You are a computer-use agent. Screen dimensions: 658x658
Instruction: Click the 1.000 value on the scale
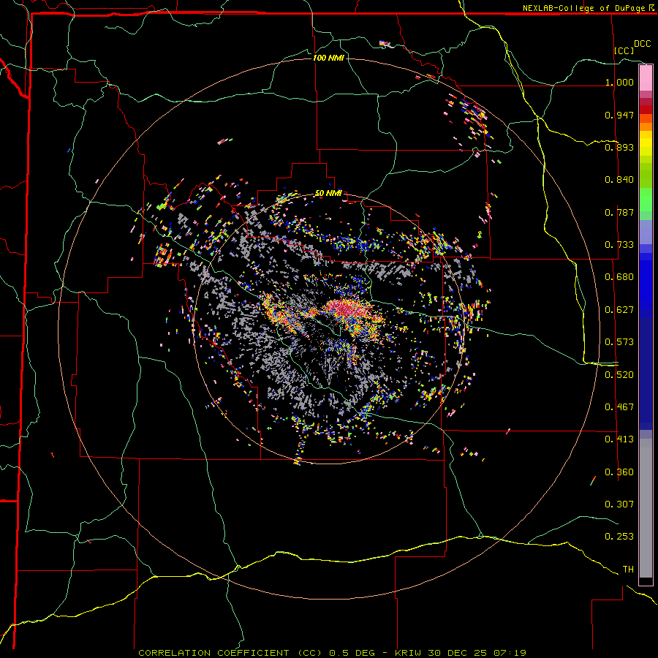(x=619, y=82)
